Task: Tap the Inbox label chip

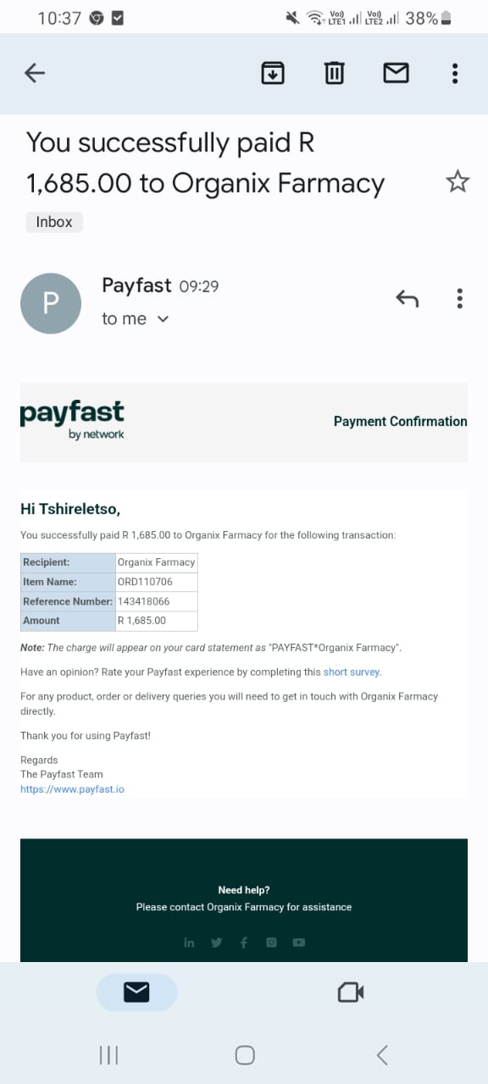Action: (x=54, y=222)
